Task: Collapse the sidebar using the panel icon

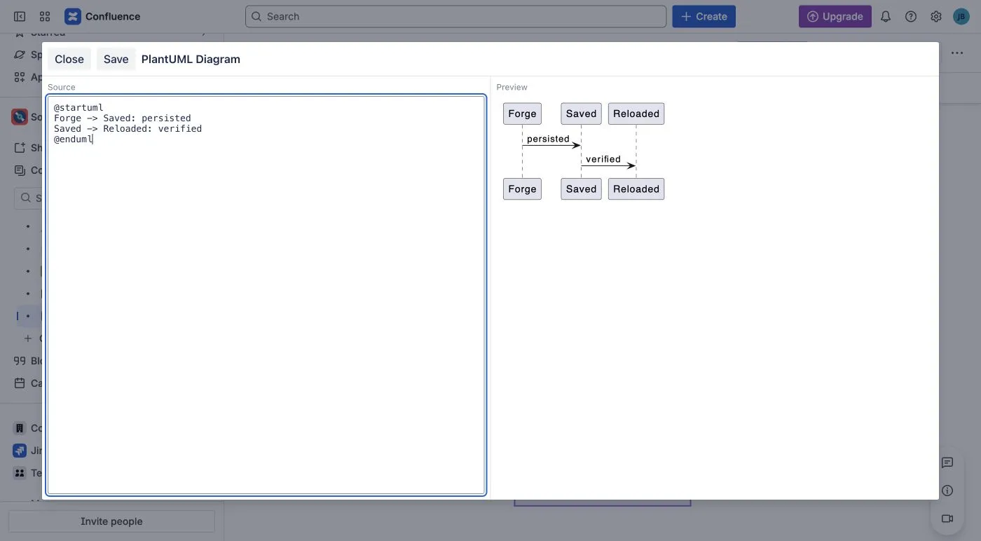Action: 20,16
